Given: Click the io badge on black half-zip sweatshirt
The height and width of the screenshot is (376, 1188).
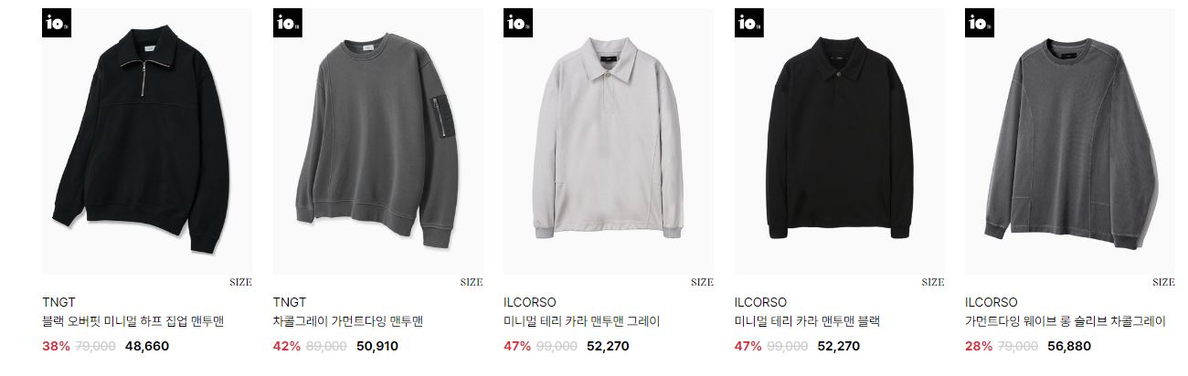Looking at the screenshot, I should [x=57, y=24].
